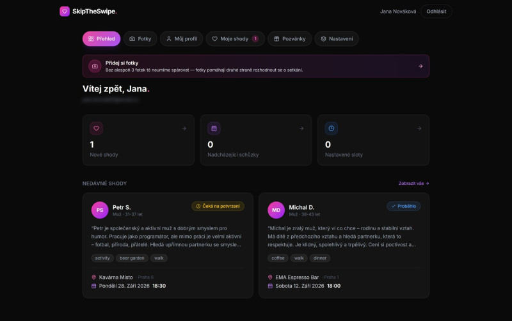Click the 18:30 meeting time
512x321 pixels.
pyautogui.click(x=159, y=286)
